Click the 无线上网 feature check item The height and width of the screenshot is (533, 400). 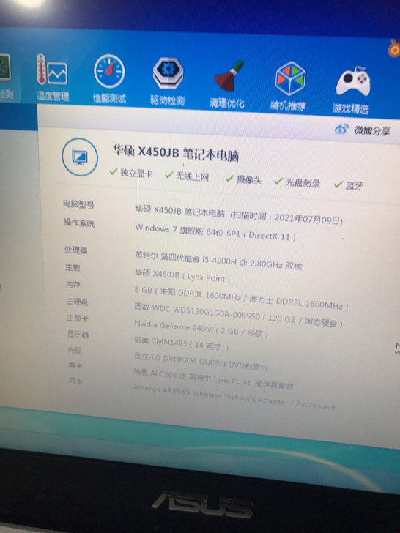click(x=187, y=176)
